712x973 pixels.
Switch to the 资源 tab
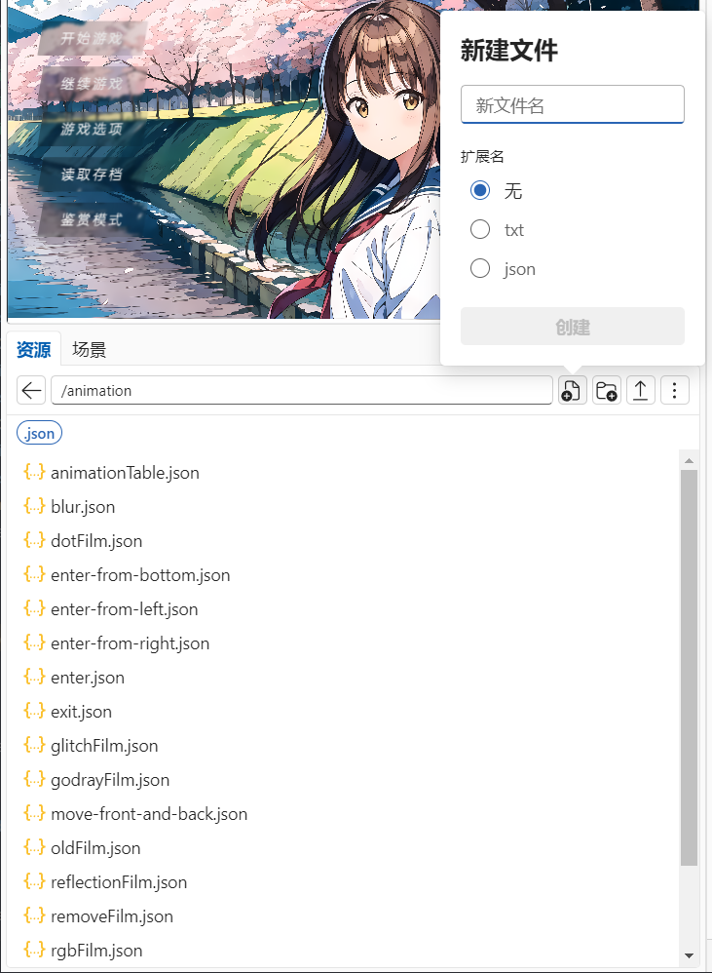[x=33, y=349]
